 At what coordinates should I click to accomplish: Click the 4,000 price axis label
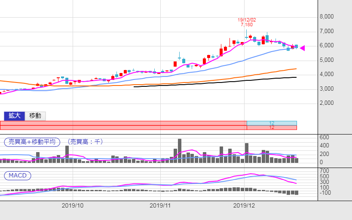pos(327,74)
